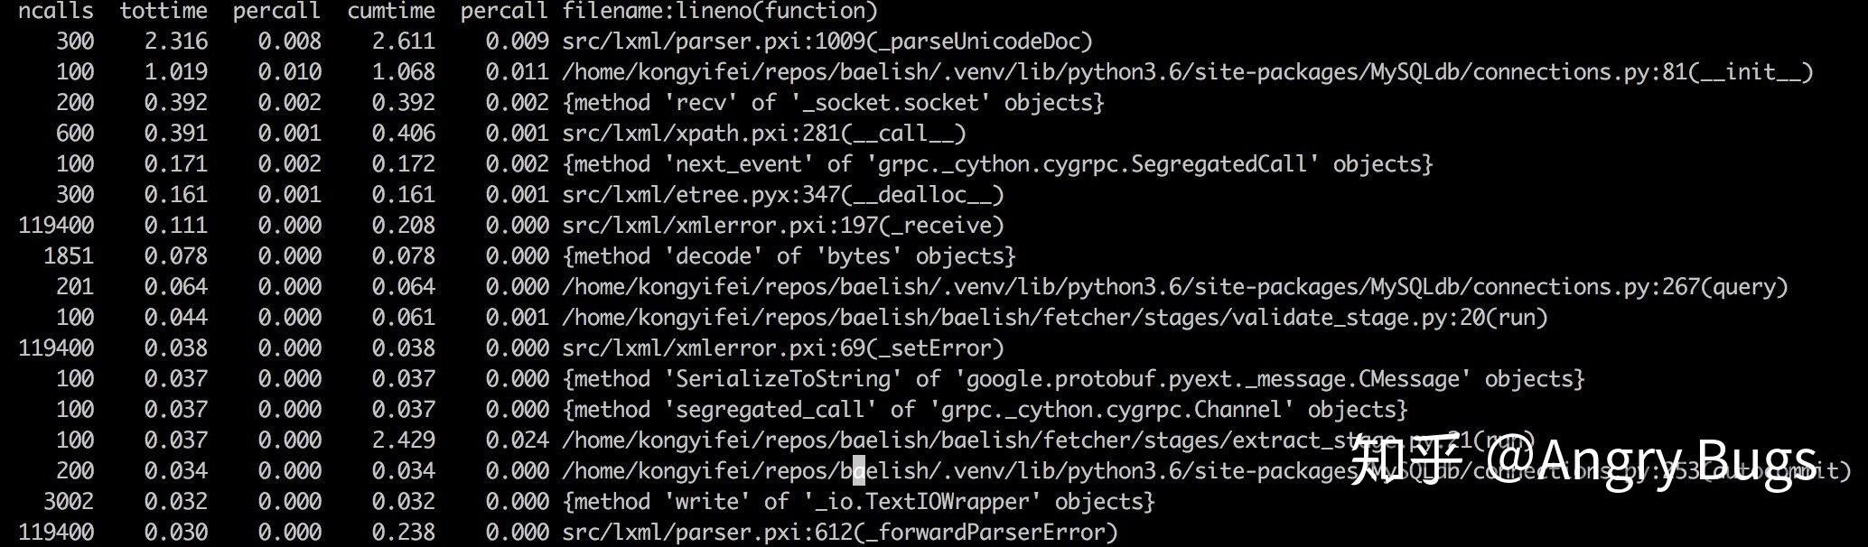Click the validate_stage.py:20 run path
This screenshot has width=1868, height=547.
point(1055,318)
